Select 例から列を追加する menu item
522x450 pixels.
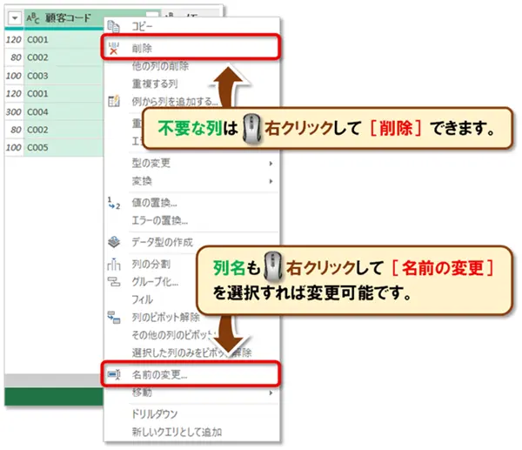[x=175, y=101]
